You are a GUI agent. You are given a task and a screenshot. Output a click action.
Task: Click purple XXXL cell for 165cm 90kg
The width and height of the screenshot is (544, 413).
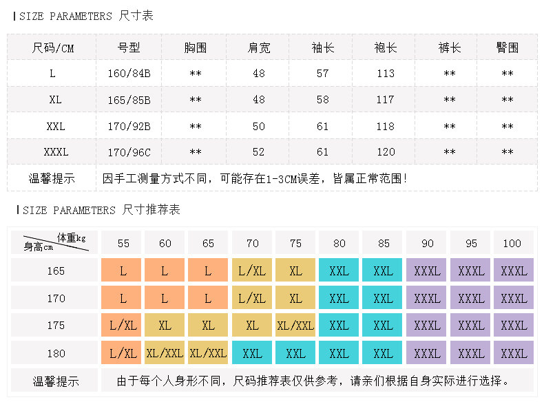point(426,270)
